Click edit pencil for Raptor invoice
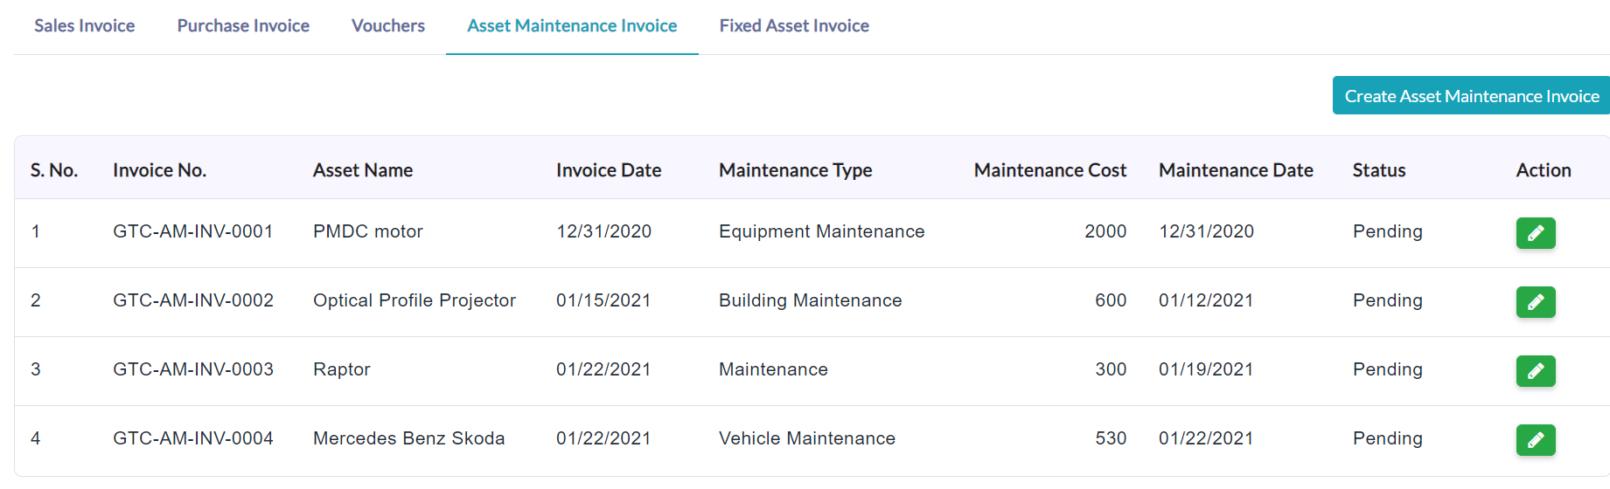1610x489 pixels. tap(1536, 371)
